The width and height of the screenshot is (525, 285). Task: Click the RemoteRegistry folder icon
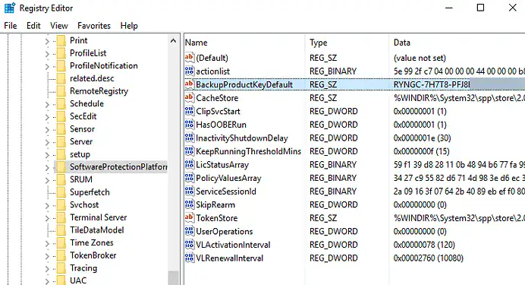[61, 91]
